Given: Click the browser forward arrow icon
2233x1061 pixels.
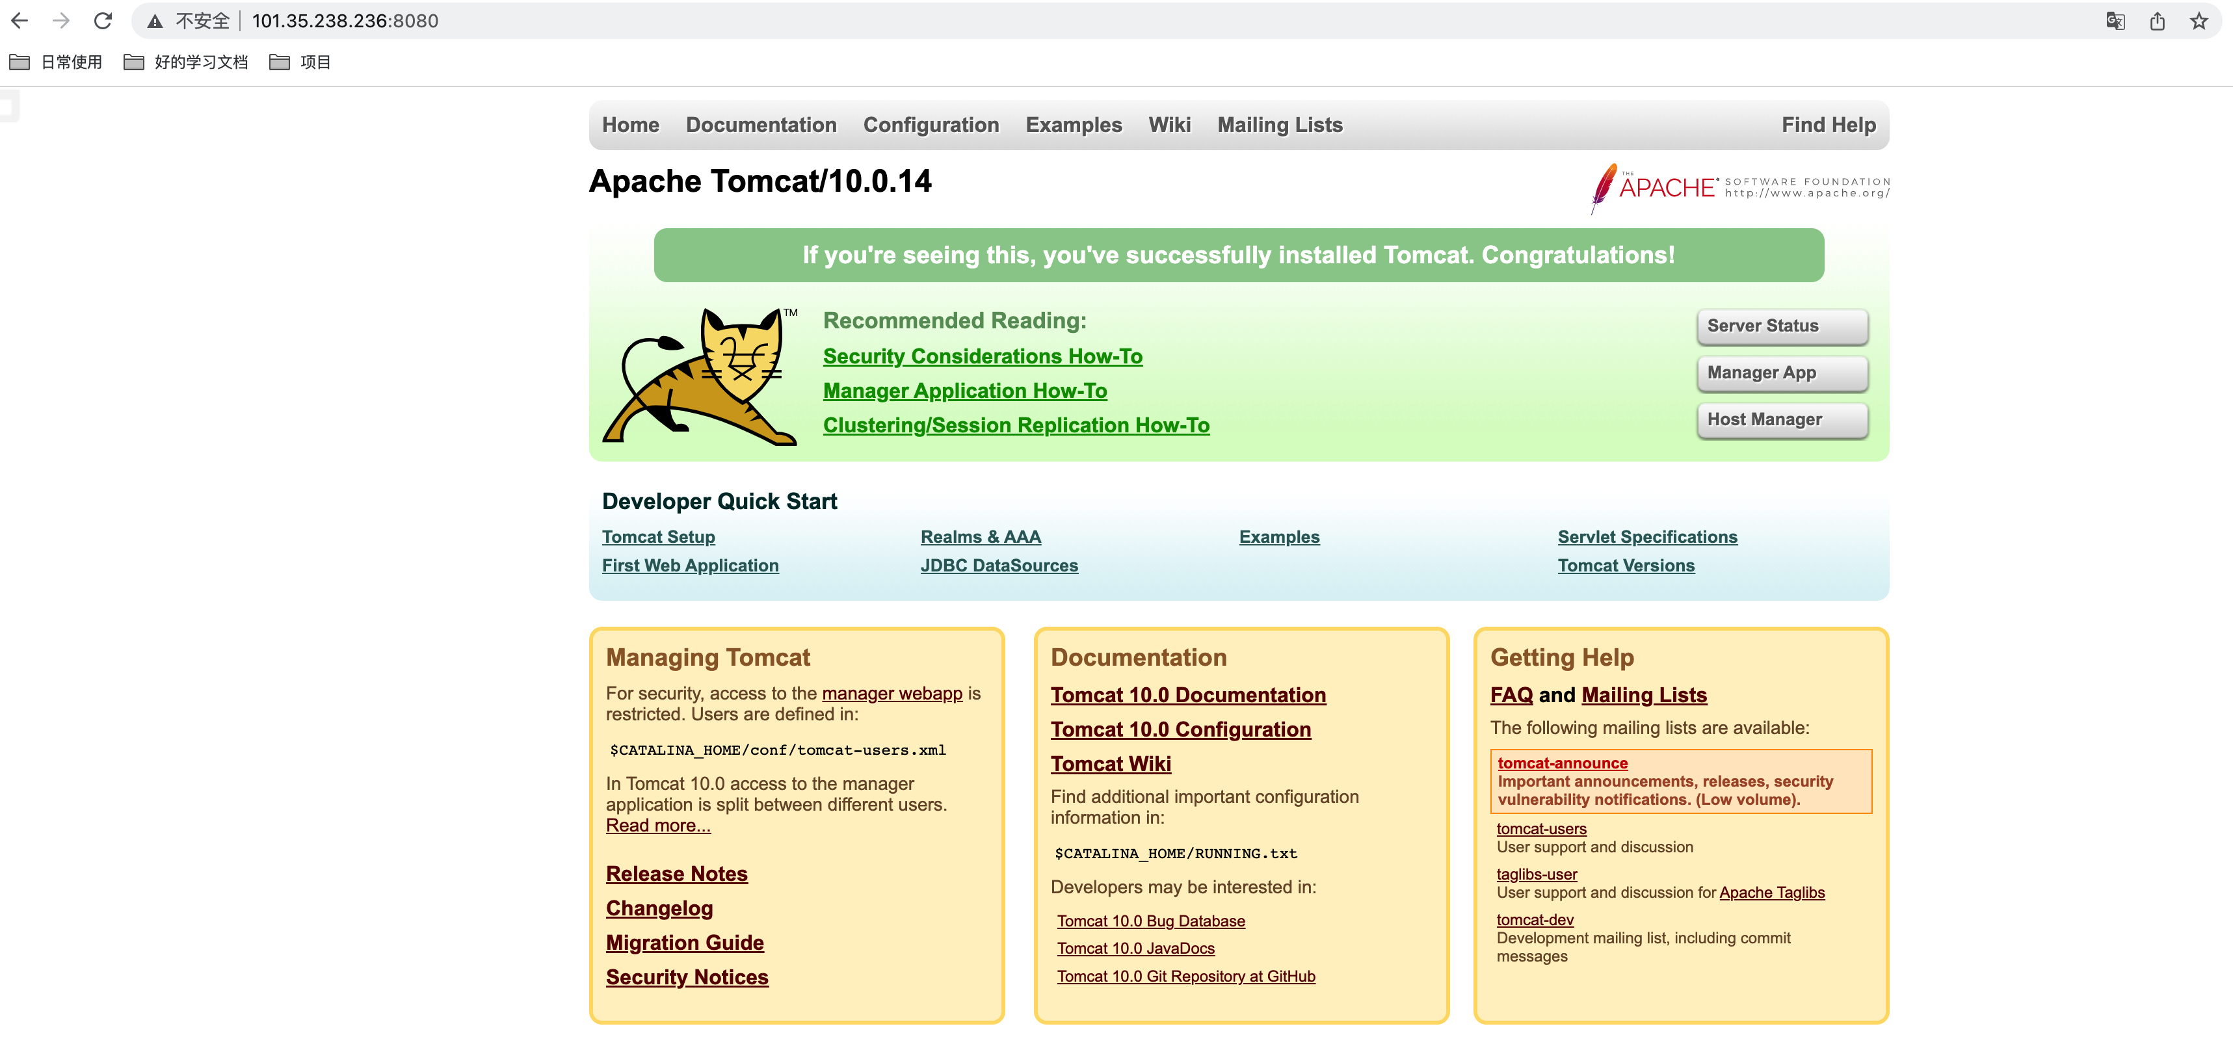Looking at the screenshot, I should point(60,21).
